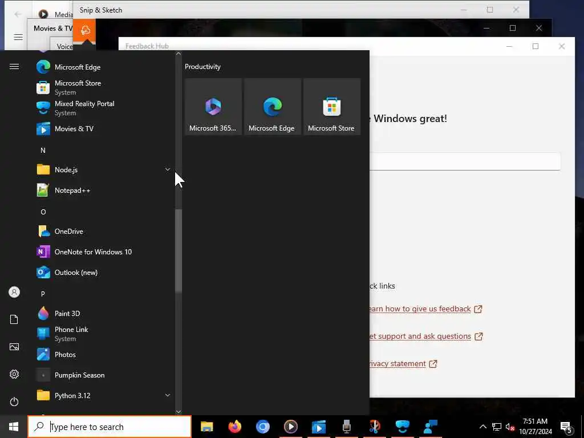This screenshot has height=438, width=584.
Task: Go back in Media Player window
Action: pos(18,14)
